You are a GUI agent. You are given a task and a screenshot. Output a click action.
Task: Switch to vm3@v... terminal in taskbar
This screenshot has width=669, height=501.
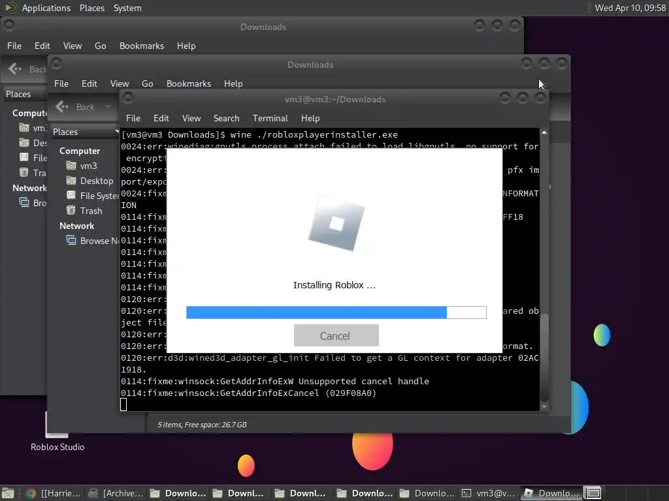point(489,493)
